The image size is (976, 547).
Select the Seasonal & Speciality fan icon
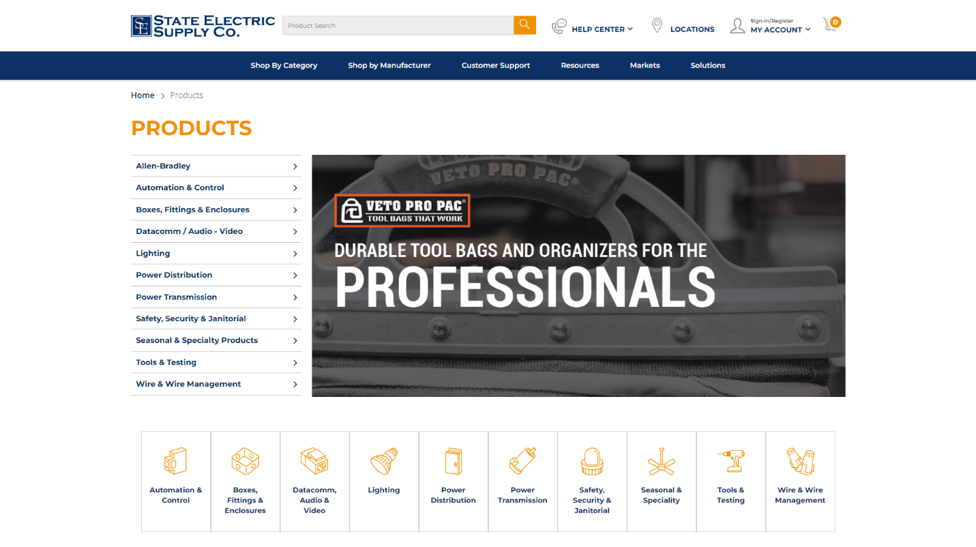[x=661, y=461]
